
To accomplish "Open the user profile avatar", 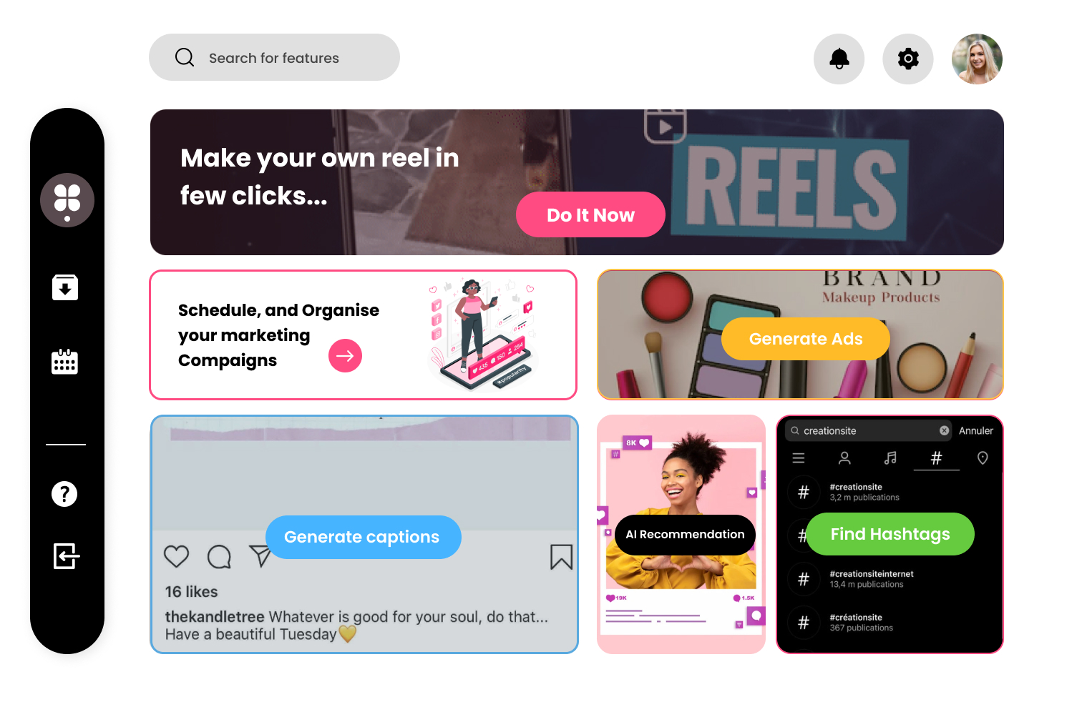I will (977, 59).
